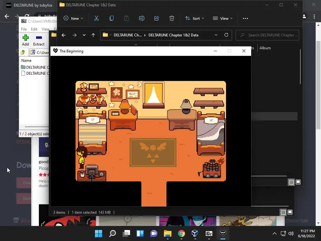This screenshot has width=321, height=241.
Task: Open taskbar Search
Action: pyautogui.click(x=113, y=233)
